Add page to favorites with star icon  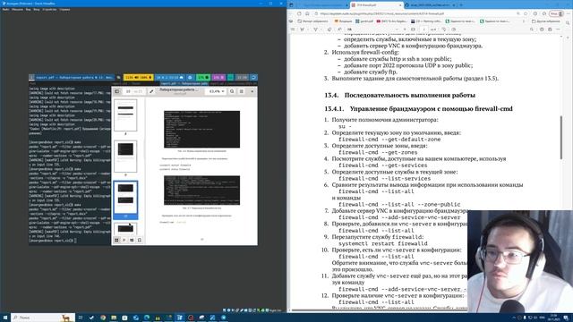(x=526, y=13)
